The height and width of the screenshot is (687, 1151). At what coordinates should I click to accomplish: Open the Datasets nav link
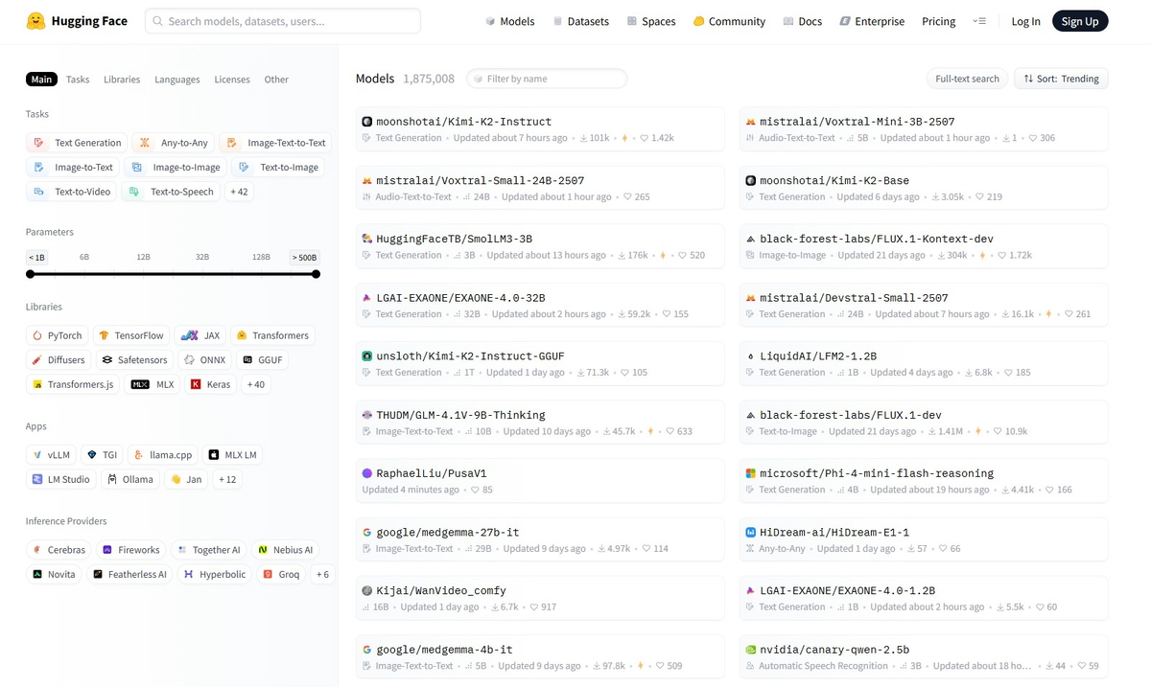point(580,21)
